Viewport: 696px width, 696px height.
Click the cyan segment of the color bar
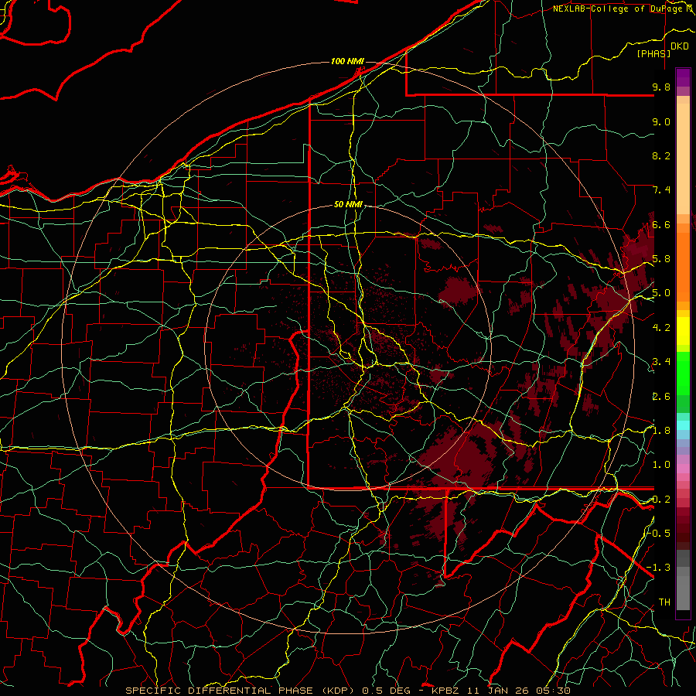click(683, 425)
